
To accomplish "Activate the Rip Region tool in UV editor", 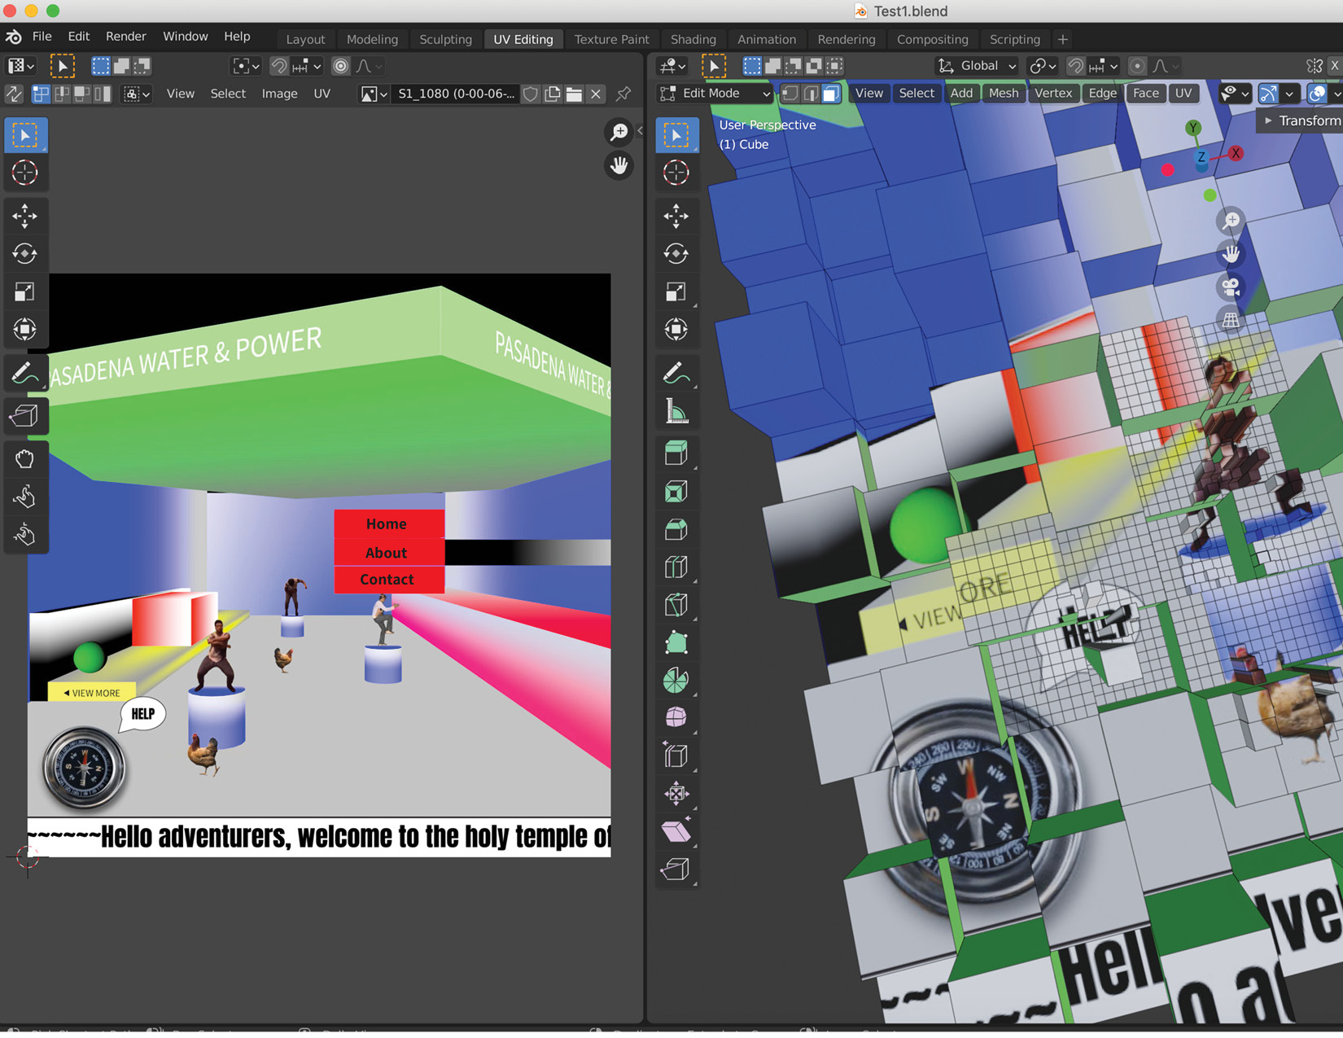I will pos(24,416).
